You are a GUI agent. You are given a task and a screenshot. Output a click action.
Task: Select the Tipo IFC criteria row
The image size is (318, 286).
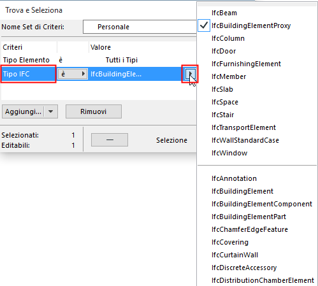pyautogui.click(x=99, y=74)
